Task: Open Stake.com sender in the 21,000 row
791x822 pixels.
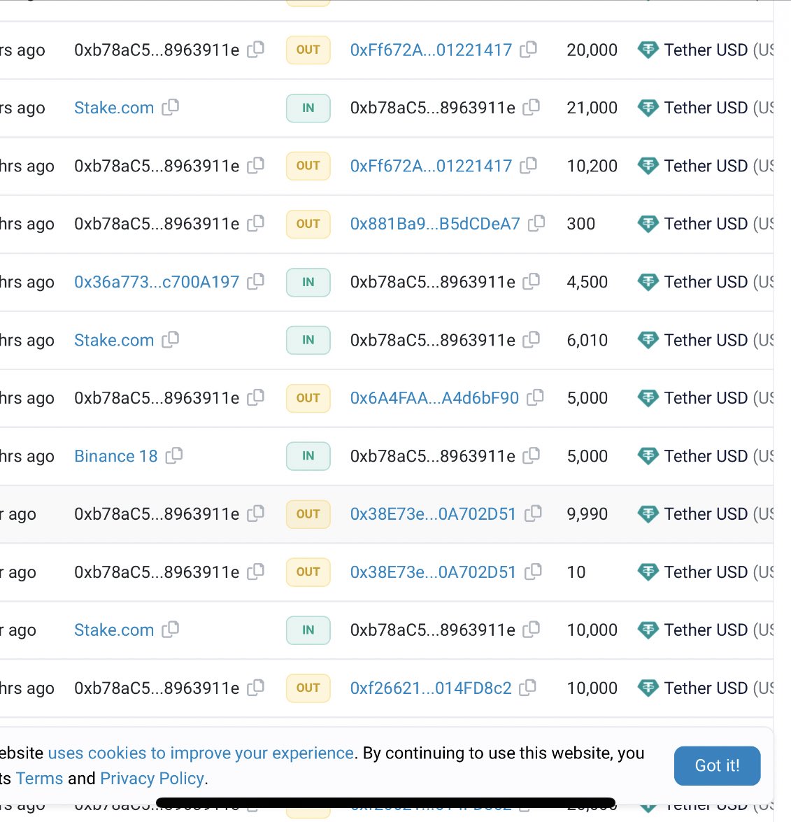Action: click(x=114, y=108)
